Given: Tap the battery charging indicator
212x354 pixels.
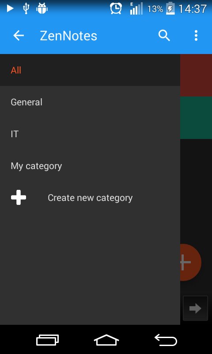Looking at the screenshot, I should point(170,8).
